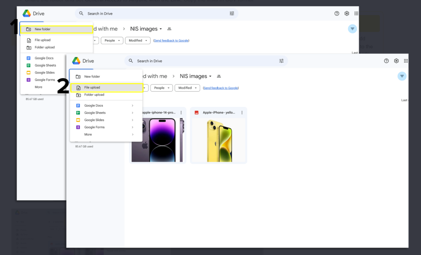Open Help icon in back Drive window

[x=337, y=13]
